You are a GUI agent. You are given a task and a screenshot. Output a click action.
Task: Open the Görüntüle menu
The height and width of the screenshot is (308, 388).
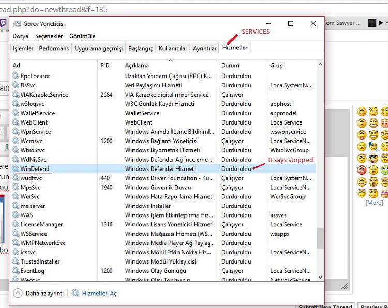point(82,36)
